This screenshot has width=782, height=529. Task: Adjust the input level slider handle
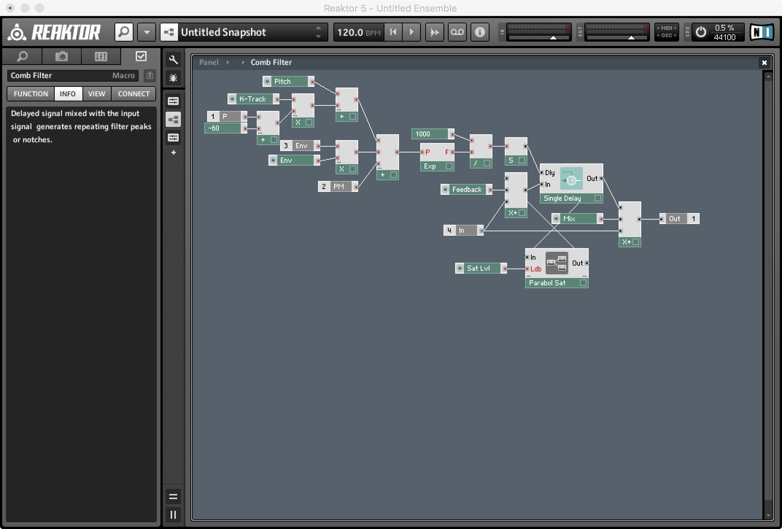click(x=553, y=38)
